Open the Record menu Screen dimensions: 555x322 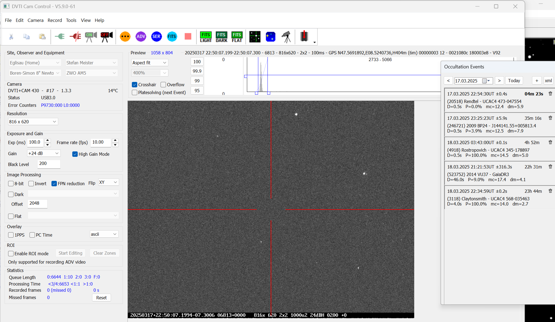(x=55, y=20)
